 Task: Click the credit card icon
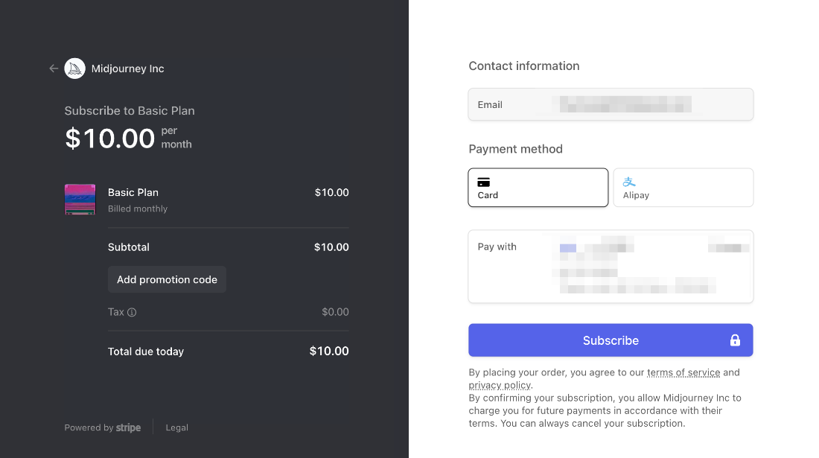pyautogui.click(x=484, y=182)
